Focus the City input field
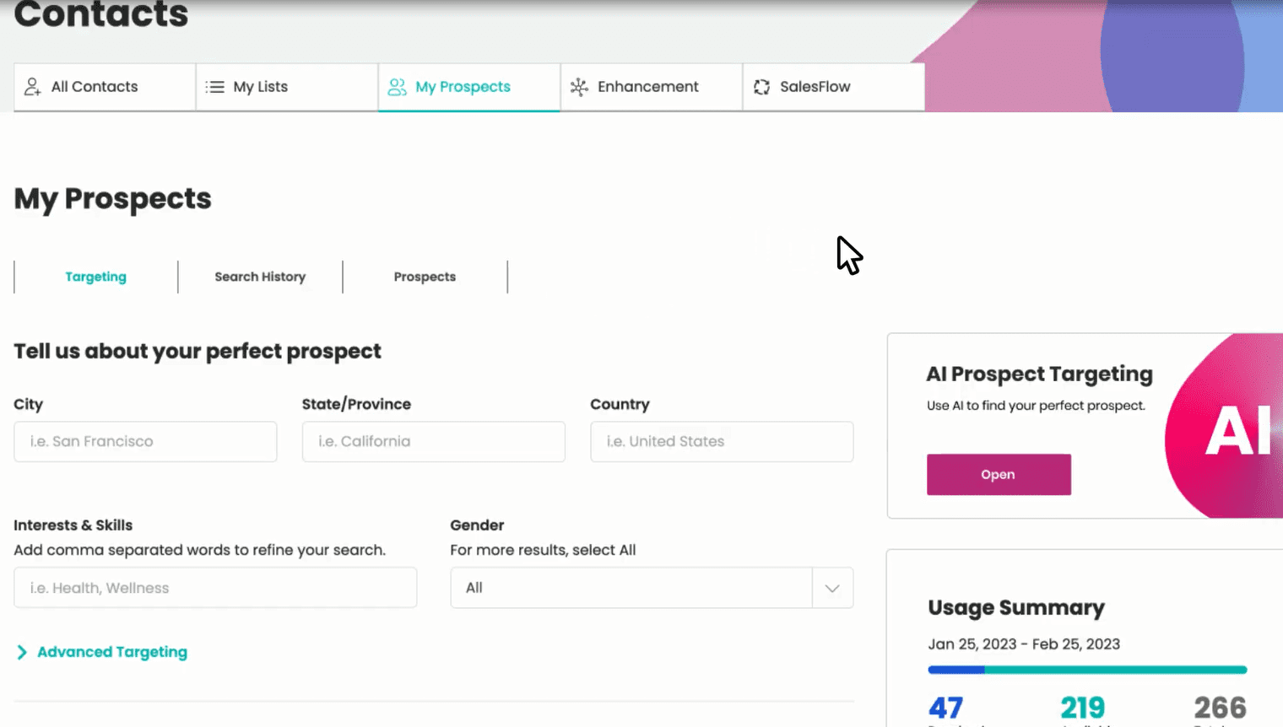Screen dimensions: 1283x727 (145, 441)
